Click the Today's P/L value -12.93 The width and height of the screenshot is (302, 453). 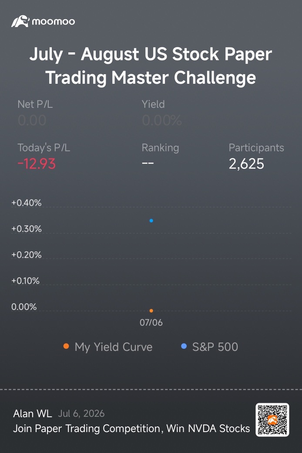coord(37,164)
